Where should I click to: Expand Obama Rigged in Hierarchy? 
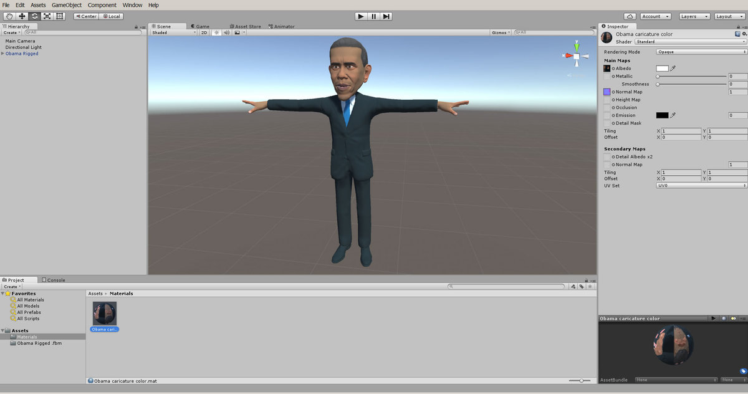[3, 54]
